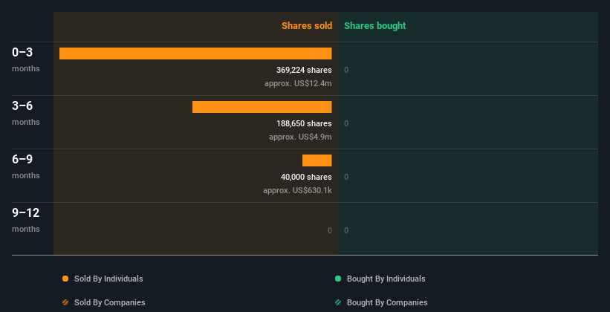Click the striped Bought By Companies legend icon
Viewport: 610px width, 312px height.
338,302
